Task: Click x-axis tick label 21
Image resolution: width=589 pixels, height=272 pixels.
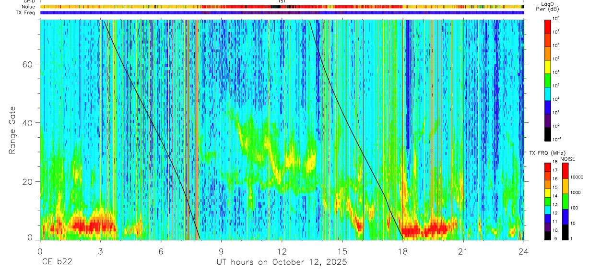Action: point(463,251)
